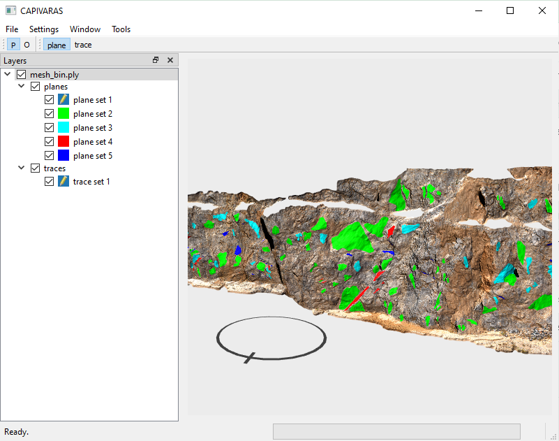Toggle plane set 3 checkbox

coord(49,127)
